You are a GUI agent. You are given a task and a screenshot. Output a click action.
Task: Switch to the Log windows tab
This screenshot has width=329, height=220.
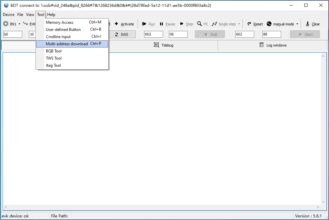pos(273,45)
